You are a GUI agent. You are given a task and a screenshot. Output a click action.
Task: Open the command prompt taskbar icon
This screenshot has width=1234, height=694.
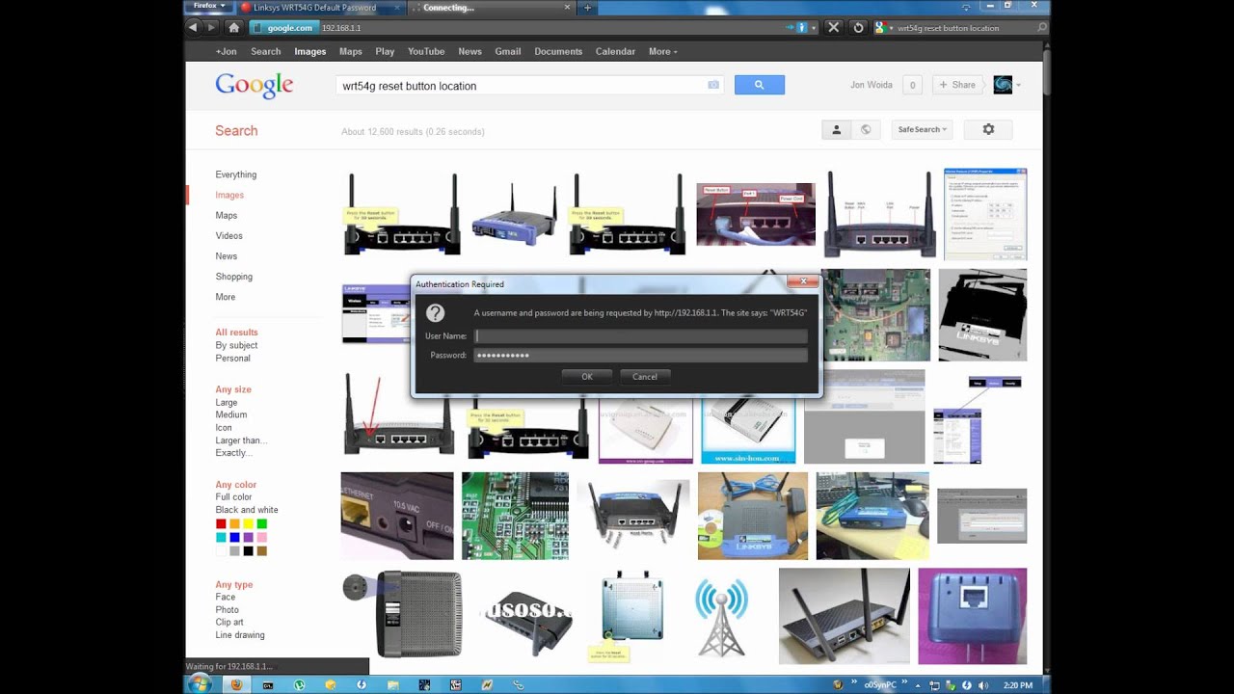pos(267,685)
